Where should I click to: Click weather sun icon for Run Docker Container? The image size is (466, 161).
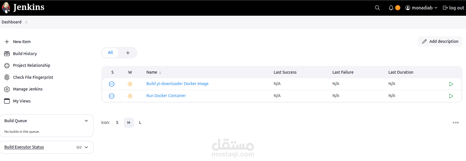130,96
